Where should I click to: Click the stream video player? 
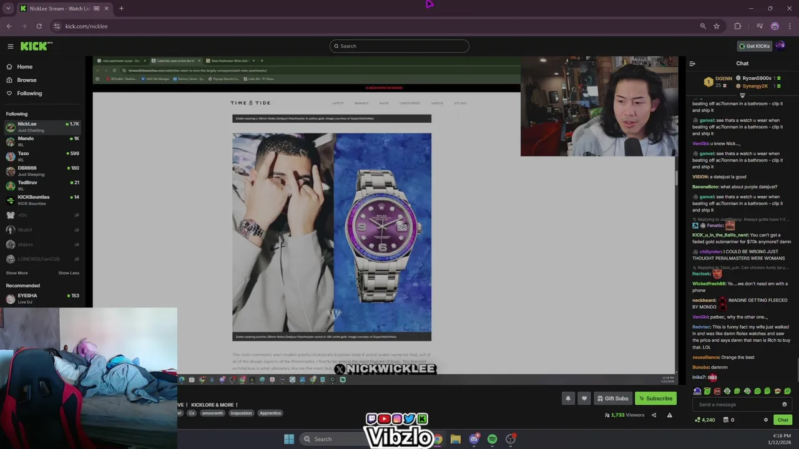click(x=384, y=220)
